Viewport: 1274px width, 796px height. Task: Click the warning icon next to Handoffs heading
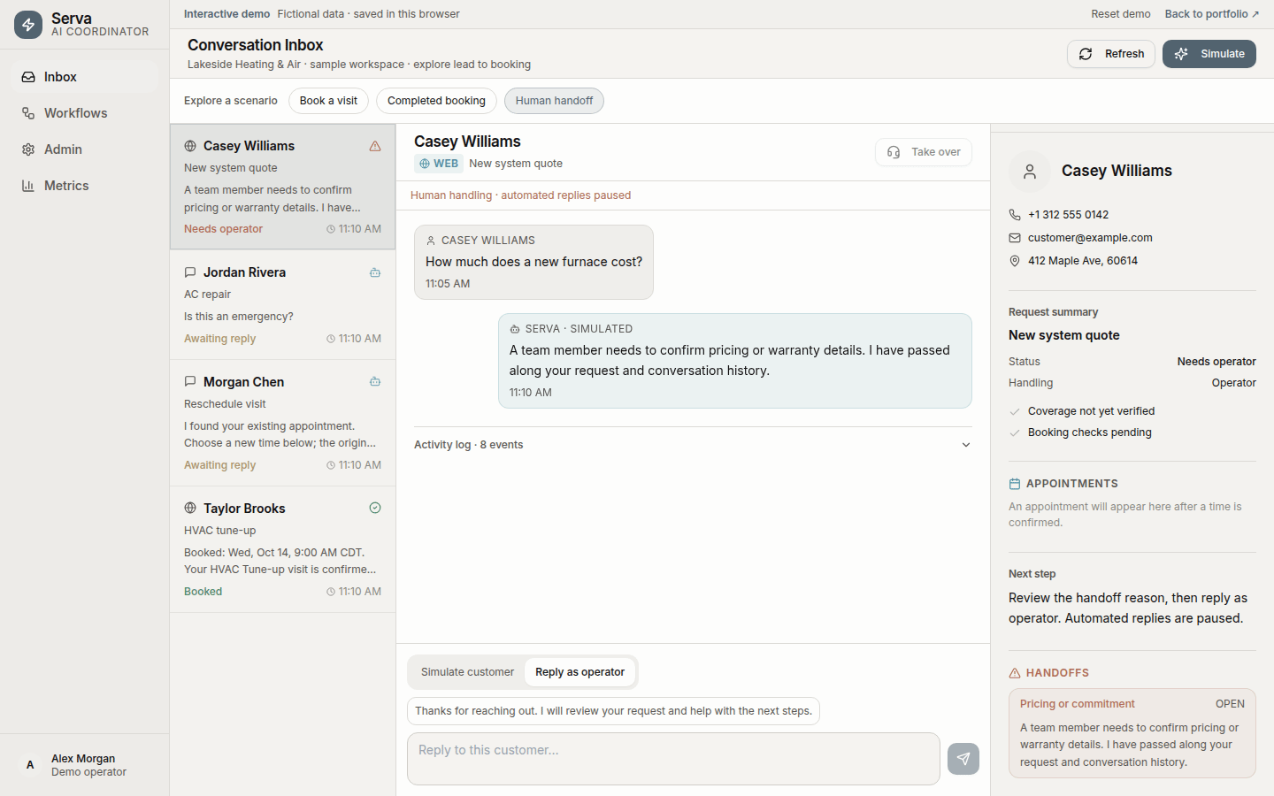pyautogui.click(x=1015, y=673)
